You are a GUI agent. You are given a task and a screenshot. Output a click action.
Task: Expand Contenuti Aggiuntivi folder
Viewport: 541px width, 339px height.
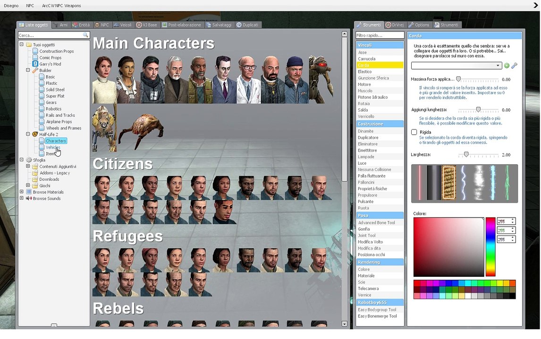(28, 166)
